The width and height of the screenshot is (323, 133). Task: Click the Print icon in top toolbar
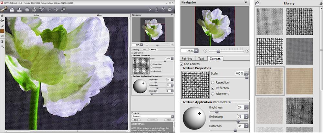[27, 9]
